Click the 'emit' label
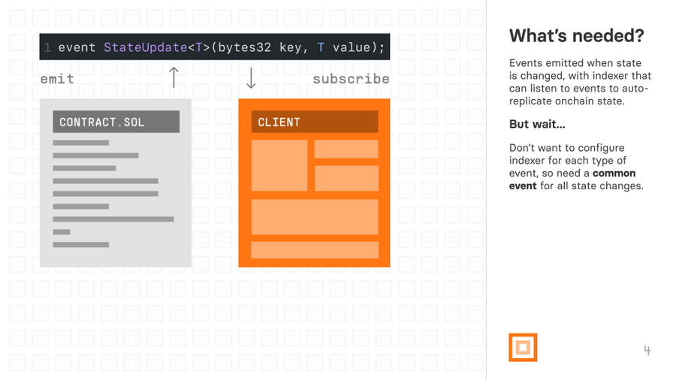Viewport: 676px width, 380px height. [57, 80]
